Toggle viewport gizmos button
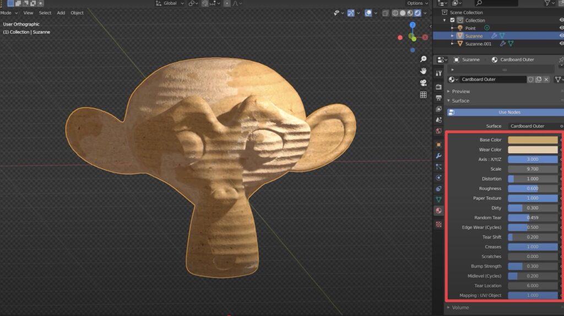 click(x=351, y=13)
